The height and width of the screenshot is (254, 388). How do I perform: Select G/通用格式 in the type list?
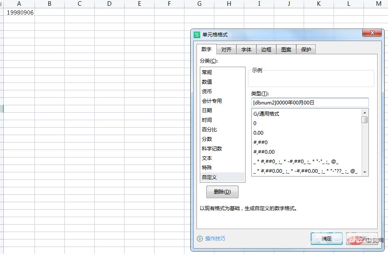(266, 114)
